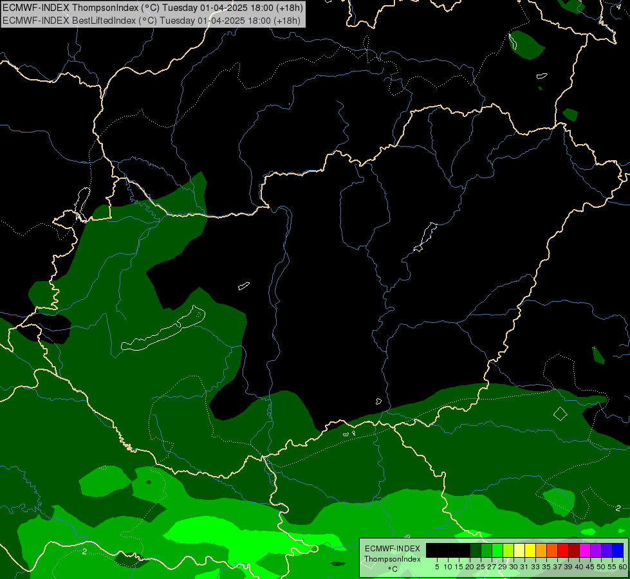Viewport: 630px width, 579px height.
Task: Click the contour label 2 near right edge
Action: click(618, 508)
